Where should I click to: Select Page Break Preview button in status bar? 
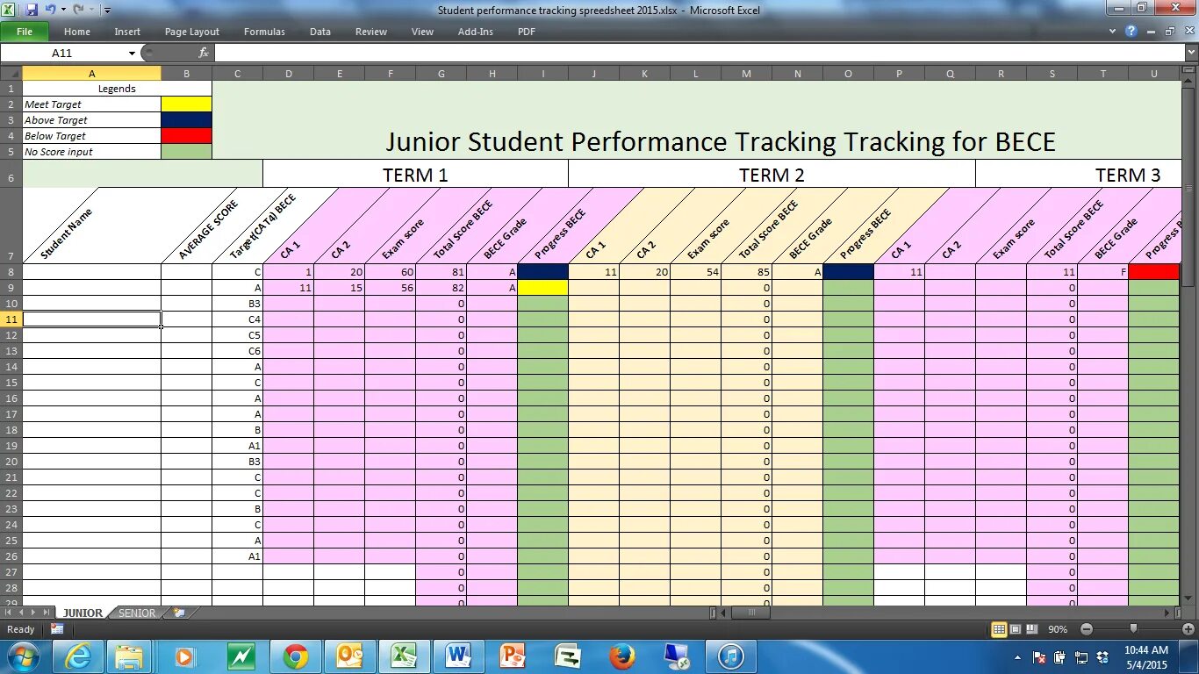(1032, 629)
